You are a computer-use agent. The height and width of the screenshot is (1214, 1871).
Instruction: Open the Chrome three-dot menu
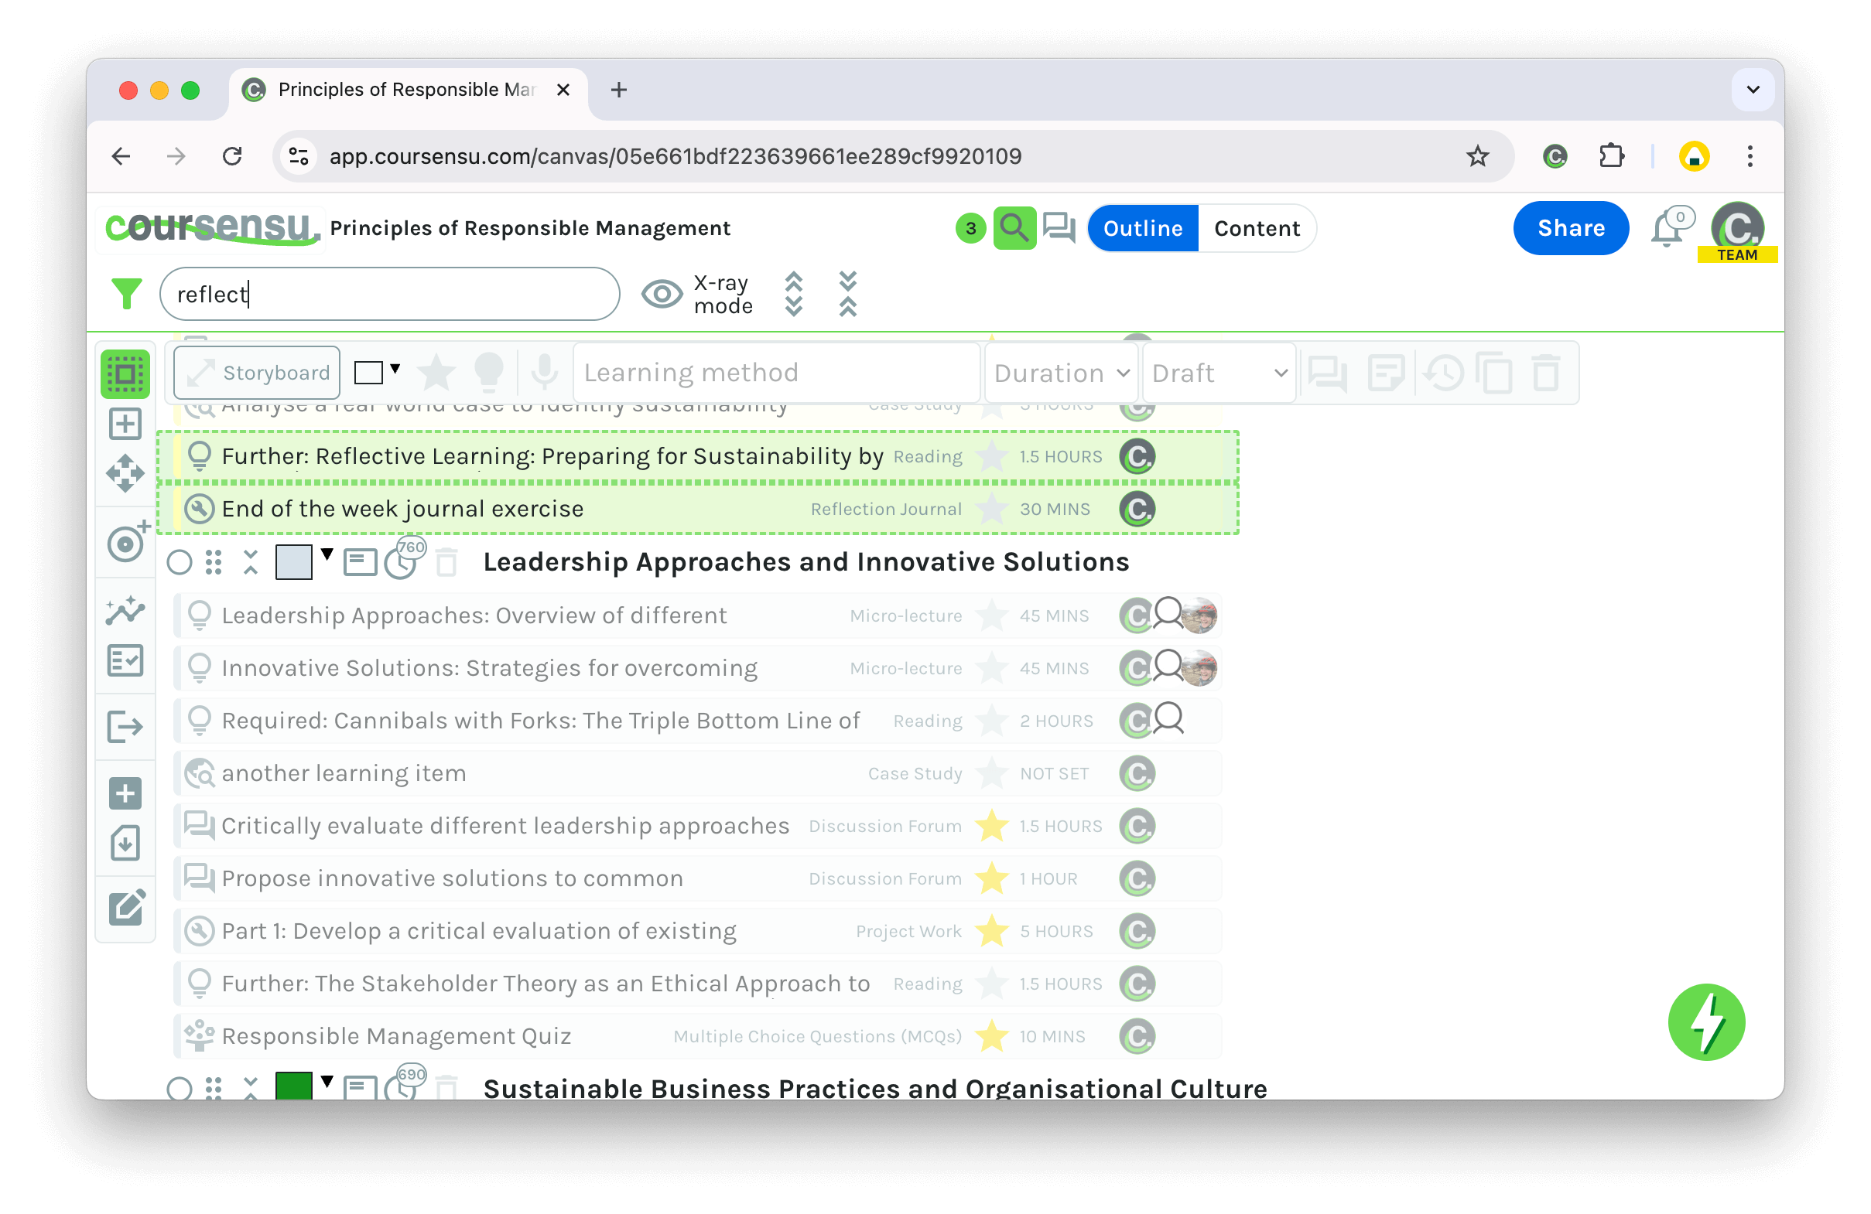(1750, 156)
